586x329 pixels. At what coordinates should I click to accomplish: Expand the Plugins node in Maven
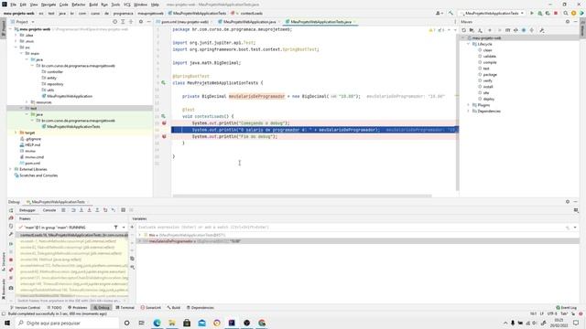(x=468, y=105)
